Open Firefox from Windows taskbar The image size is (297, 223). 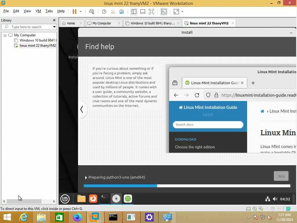[77, 217]
